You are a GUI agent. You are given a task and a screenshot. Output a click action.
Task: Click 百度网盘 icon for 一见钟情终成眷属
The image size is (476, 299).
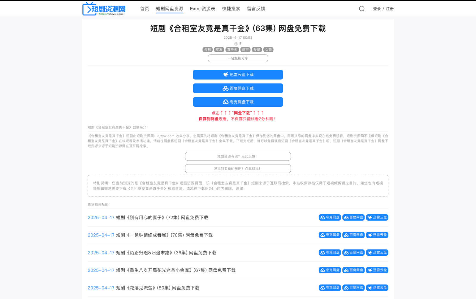353,235
